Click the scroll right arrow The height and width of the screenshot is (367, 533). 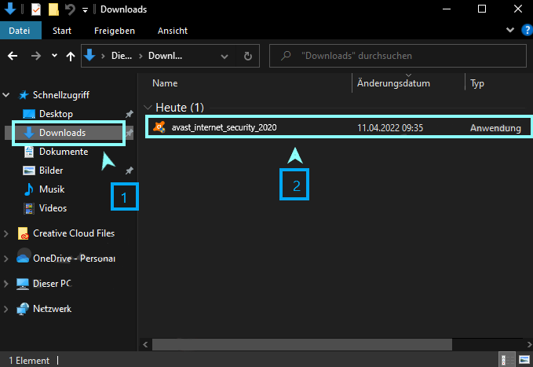529,344
